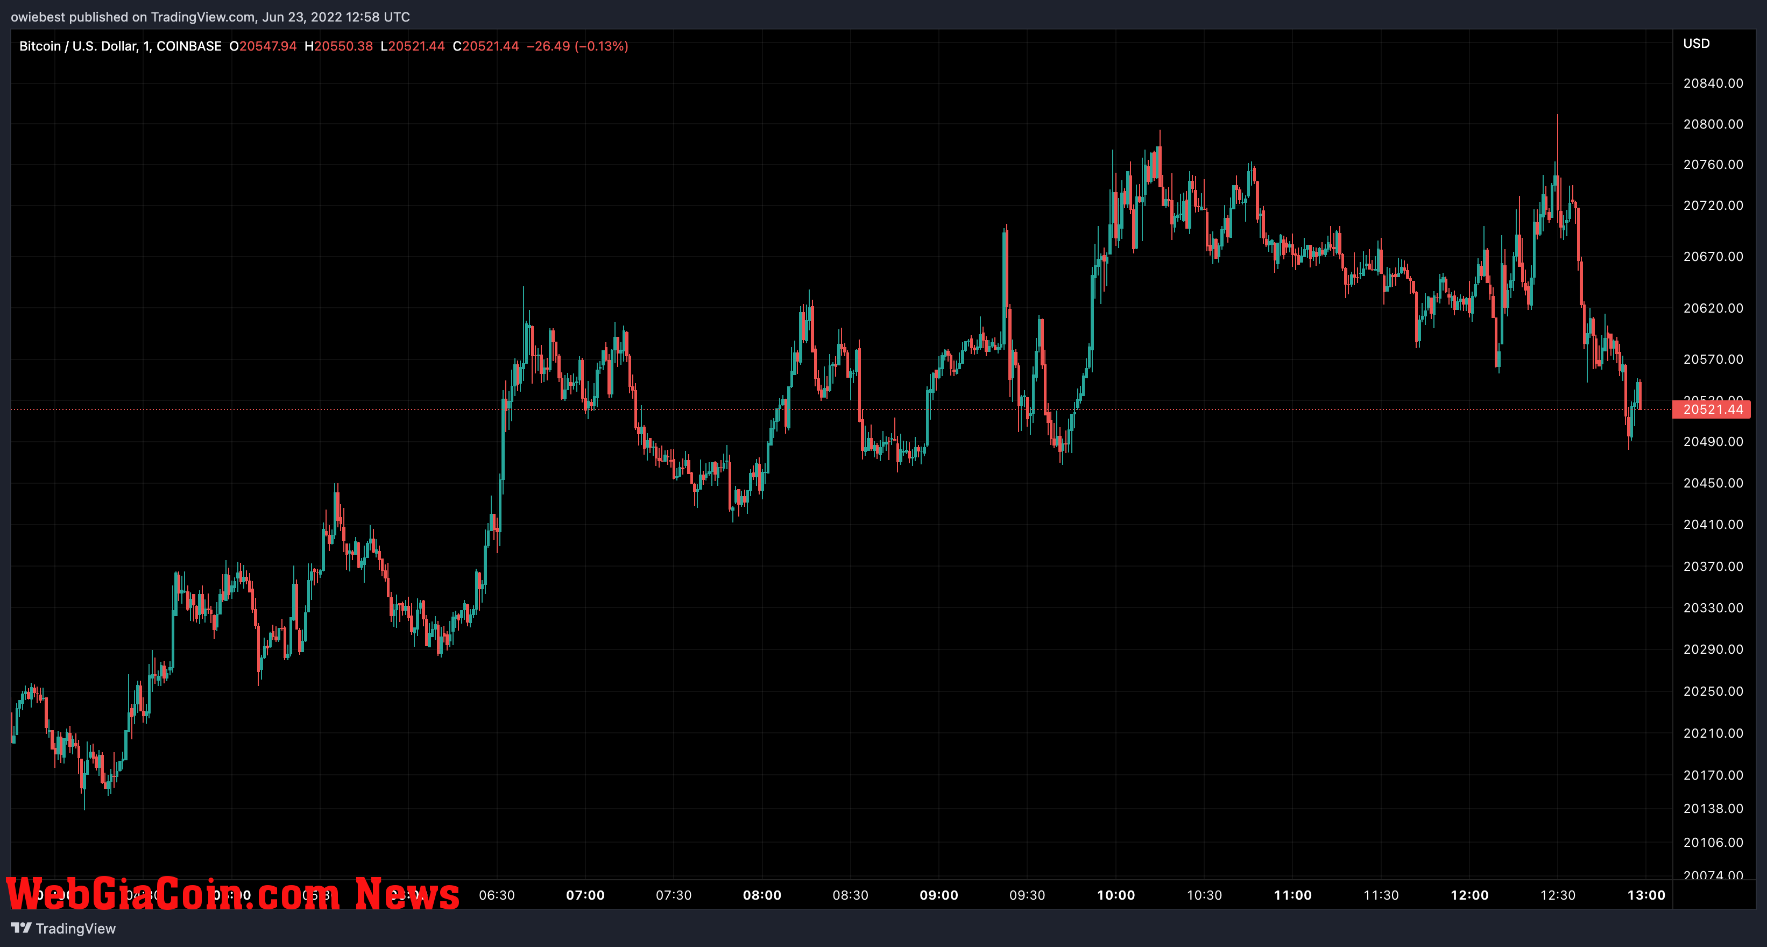Screen dimensions: 1767x947
Task: Click the 20760.00 price axis label
Action: pos(1713,165)
